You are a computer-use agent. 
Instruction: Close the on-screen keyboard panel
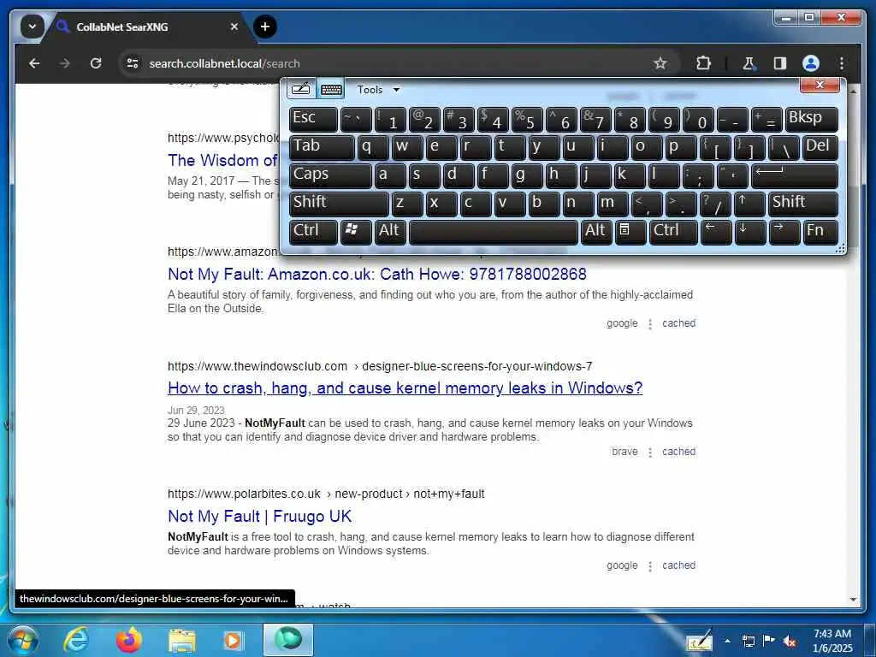(x=820, y=85)
